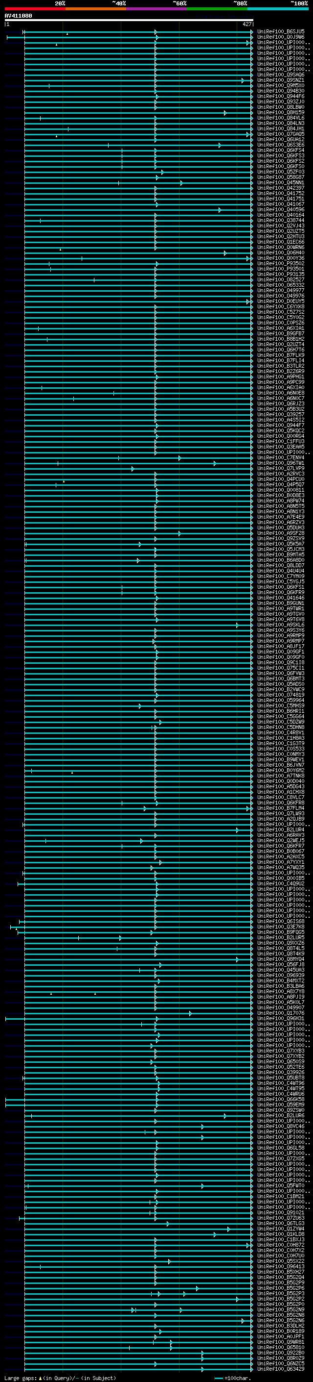313x1382 pixels.
Task: Open the UniRef100_Q7GAQ5 hit
Action: point(280,134)
